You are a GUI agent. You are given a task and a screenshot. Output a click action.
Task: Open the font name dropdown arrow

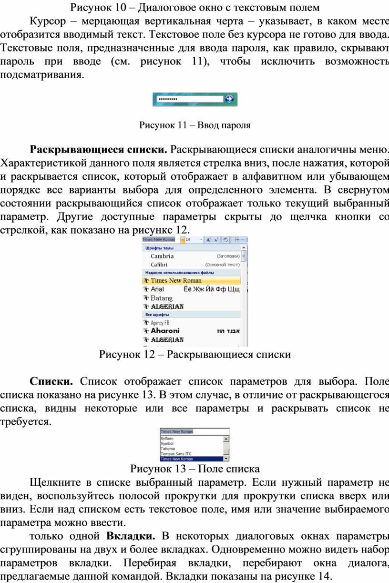coord(183,239)
